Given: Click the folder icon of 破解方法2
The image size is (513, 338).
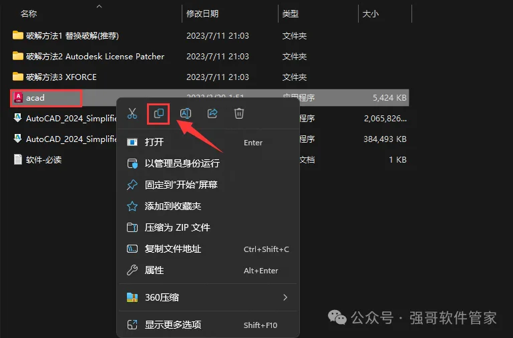Looking at the screenshot, I should (x=17, y=56).
